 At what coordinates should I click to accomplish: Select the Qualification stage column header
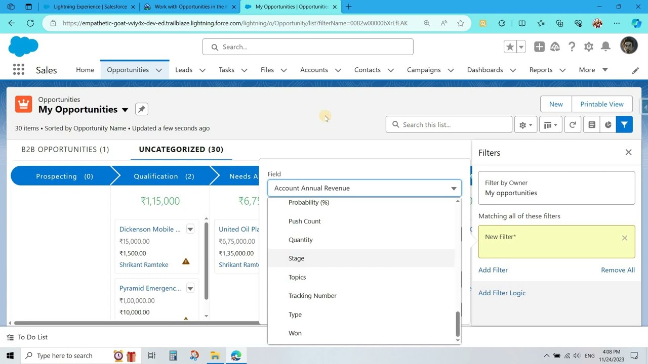coord(164,176)
